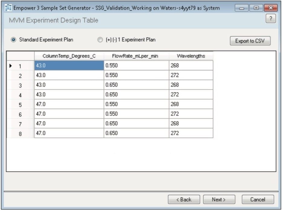The height and width of the screenshot is (211, 283).
Task: Click the row selector arrow on row 1
Action: (10, 66)
